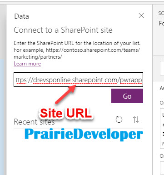Select the 'Data' panel title

[x=21, y=16]
